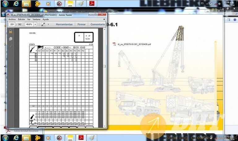Click the 'Adobe Acrobat Document' label at the bottom

[x=26, y=131]
